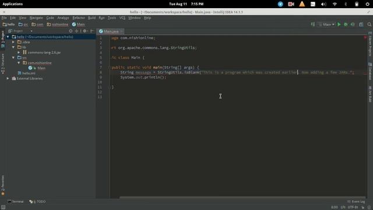Image resolution: width=373 pixels, height=210 pixels.
Task: Click the horizontal scrollbar of the editor
Action: 242,197
